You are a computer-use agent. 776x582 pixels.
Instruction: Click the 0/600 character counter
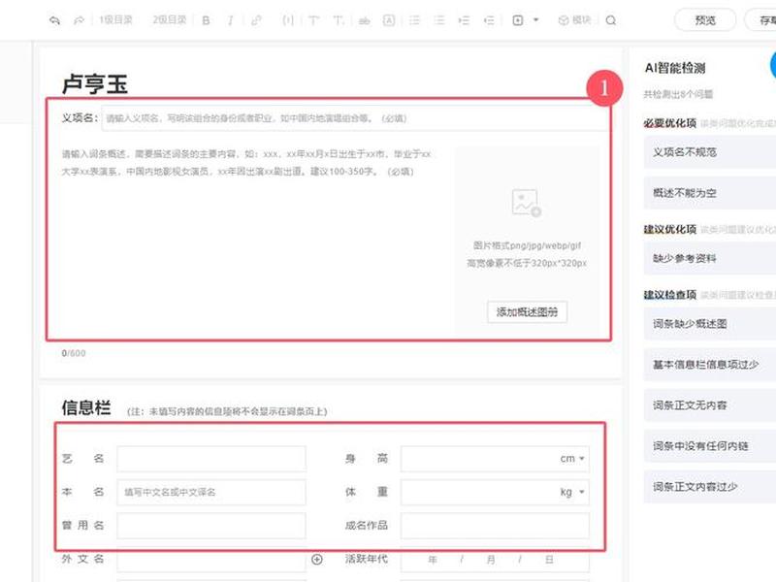coord(74,353)
